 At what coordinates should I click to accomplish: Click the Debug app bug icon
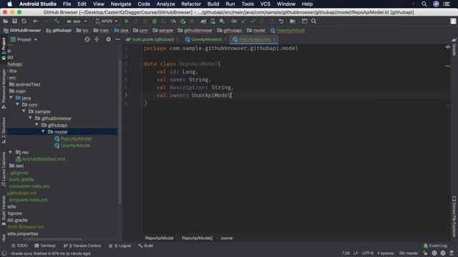(155, 21)
